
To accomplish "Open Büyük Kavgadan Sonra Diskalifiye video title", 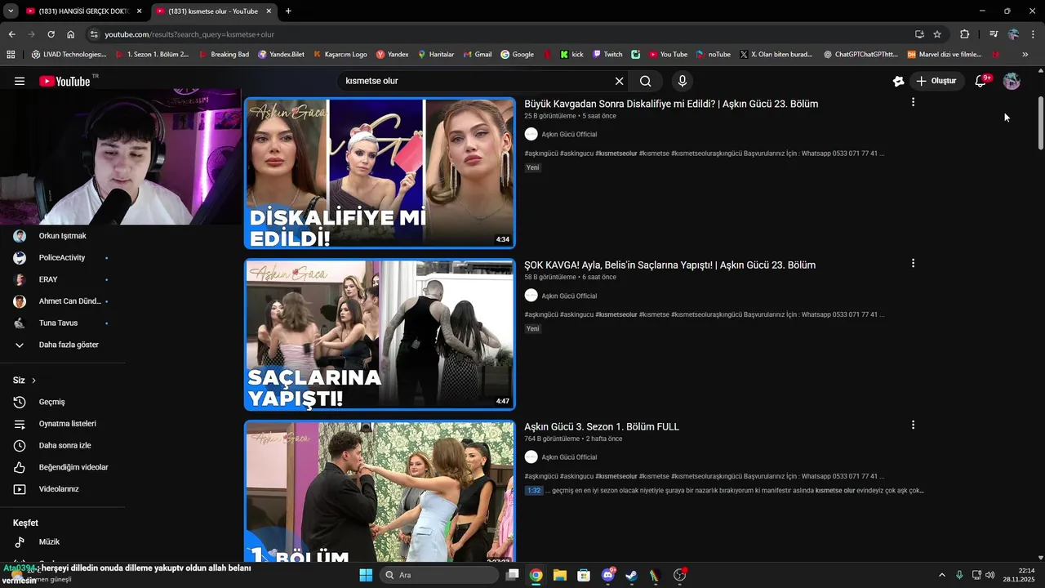I will click(x=671, y=104).
